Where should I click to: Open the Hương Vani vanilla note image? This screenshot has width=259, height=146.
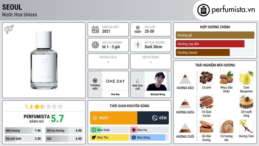246,126
